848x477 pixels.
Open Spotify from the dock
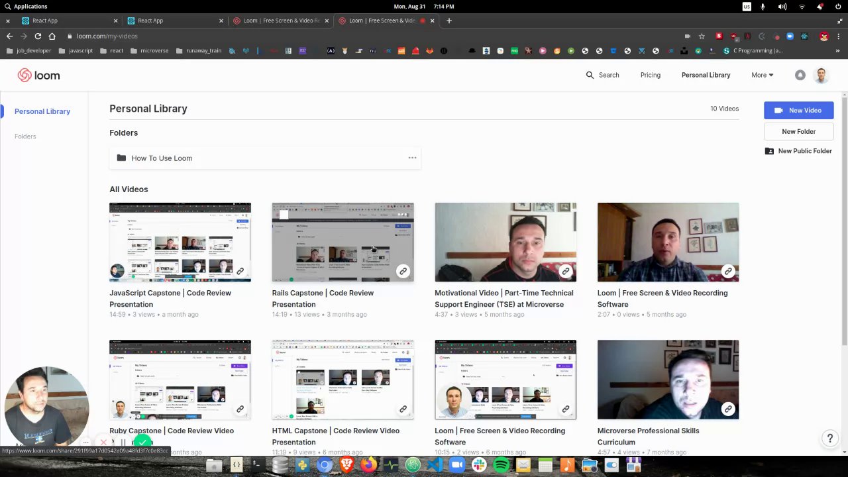(502, 465)
